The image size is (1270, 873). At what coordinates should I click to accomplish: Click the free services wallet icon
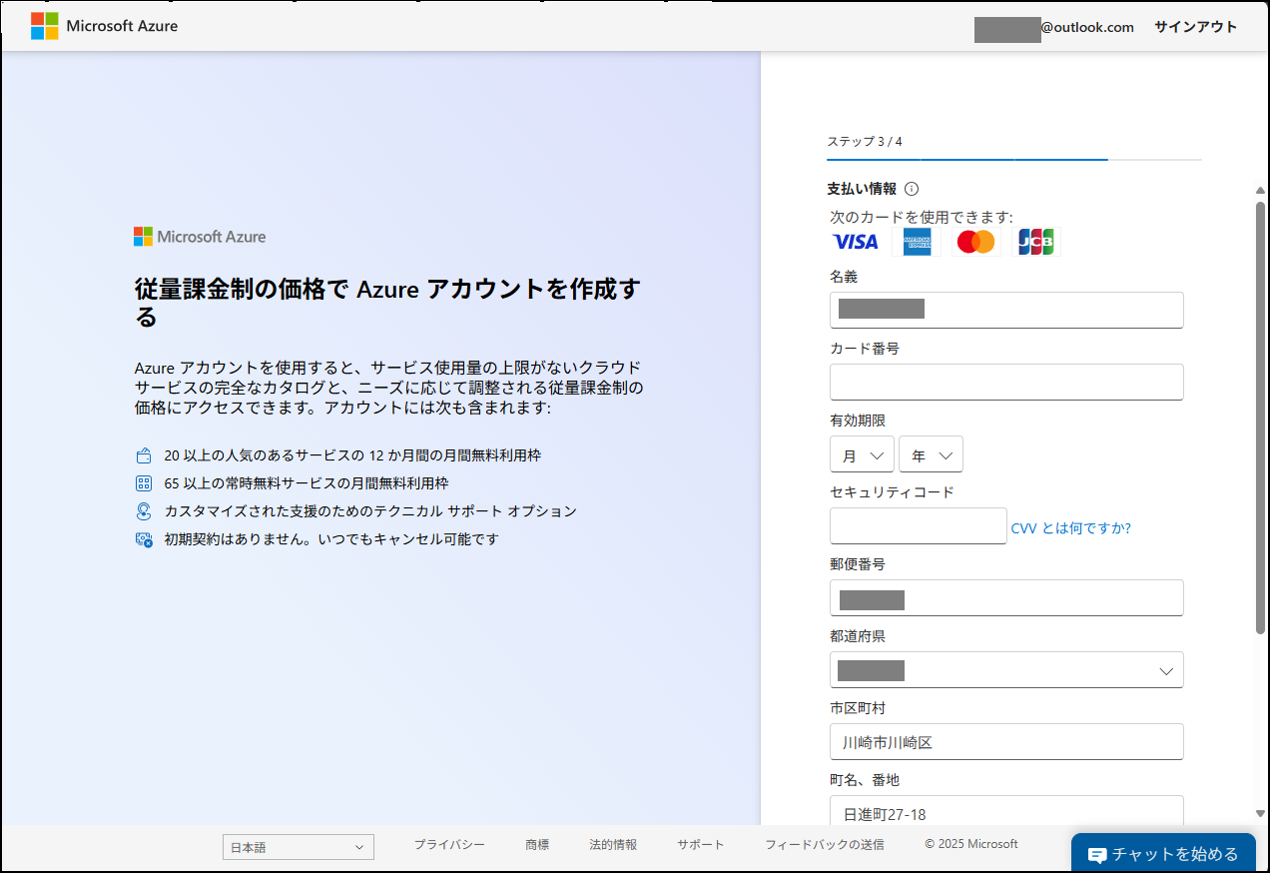click(143, 455)
